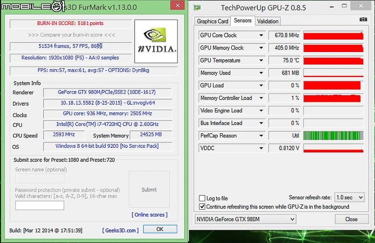Click the GPU-Z title bar app icon

197,8
